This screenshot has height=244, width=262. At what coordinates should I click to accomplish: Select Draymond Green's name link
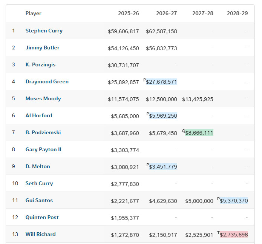tap(47, 82)
